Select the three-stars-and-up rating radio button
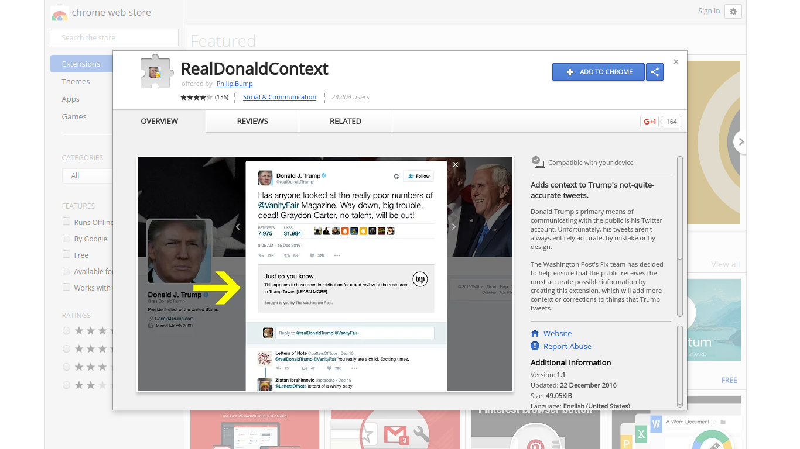Image resolution: width=800 pixels, height=449 pixels. (66, 367)
